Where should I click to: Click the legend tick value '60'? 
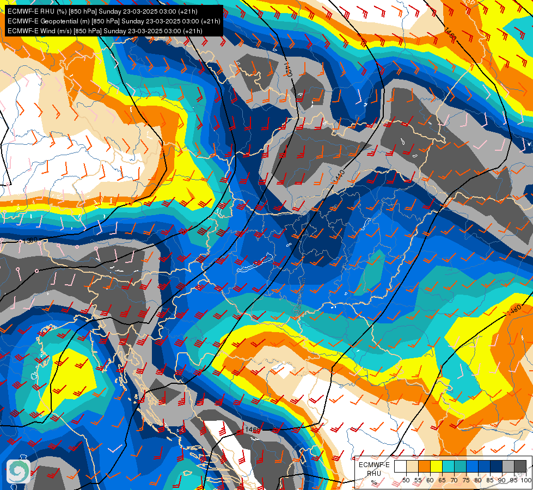(430, 480)
